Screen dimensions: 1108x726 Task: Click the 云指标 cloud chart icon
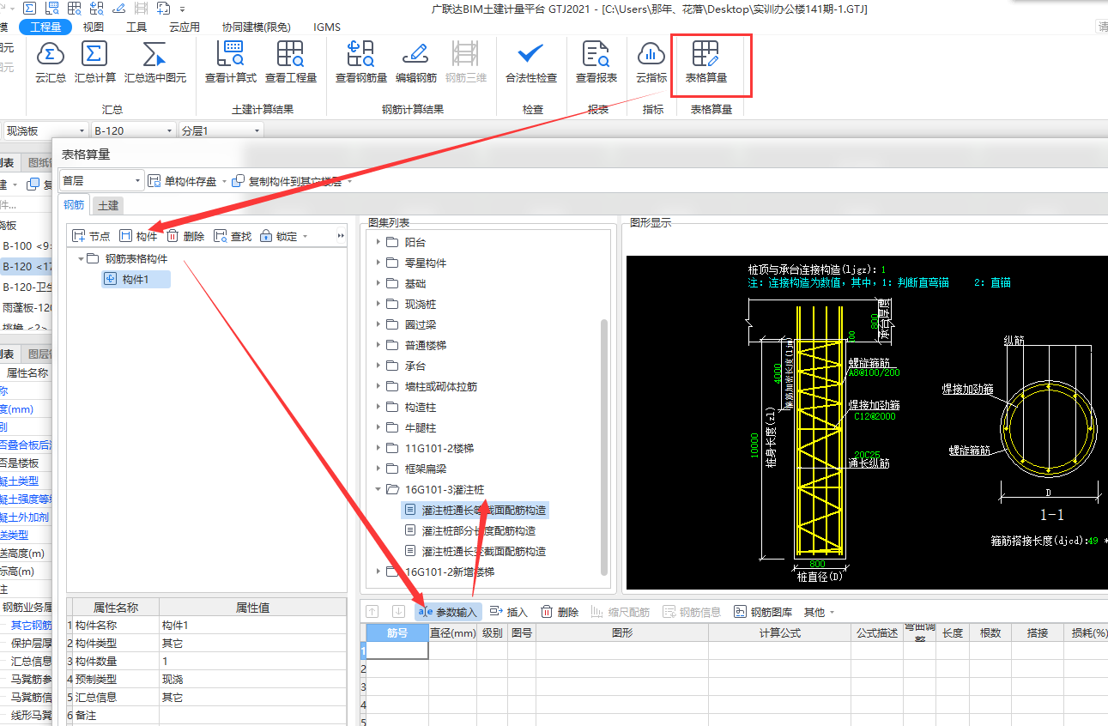pyautogui.click(x=651, y=55)
